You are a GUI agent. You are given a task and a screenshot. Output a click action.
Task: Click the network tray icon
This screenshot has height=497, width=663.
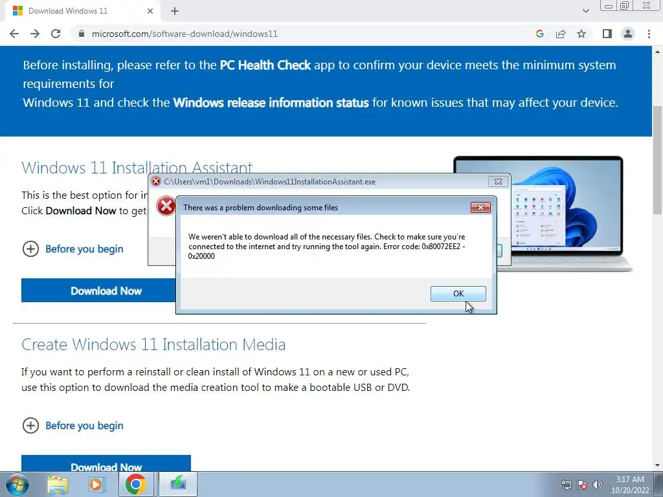(x=566, y=485)
